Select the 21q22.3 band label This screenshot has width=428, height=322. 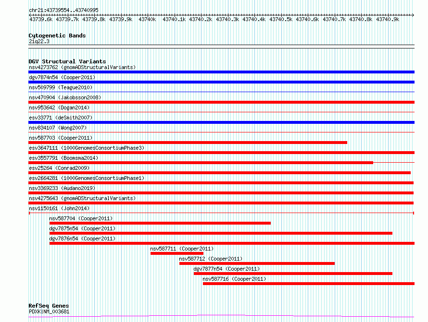pyautogui.click(x=39, y=41)
